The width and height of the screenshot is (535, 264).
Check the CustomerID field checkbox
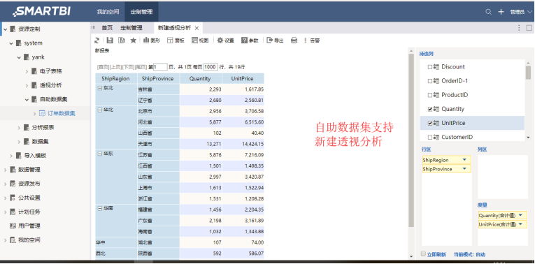[430, 137]
